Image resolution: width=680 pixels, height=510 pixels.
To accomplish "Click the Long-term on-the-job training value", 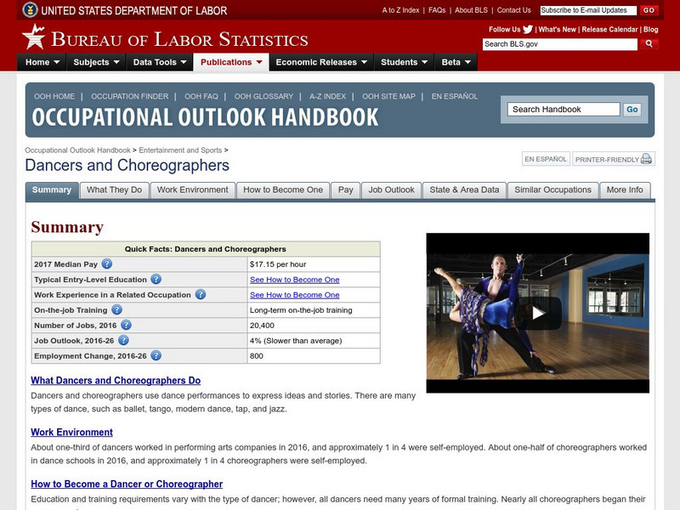I will (301, 310).
